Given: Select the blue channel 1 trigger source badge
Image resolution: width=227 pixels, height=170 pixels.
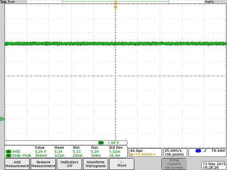Looking at the screenshot, I should coord(198,151).
